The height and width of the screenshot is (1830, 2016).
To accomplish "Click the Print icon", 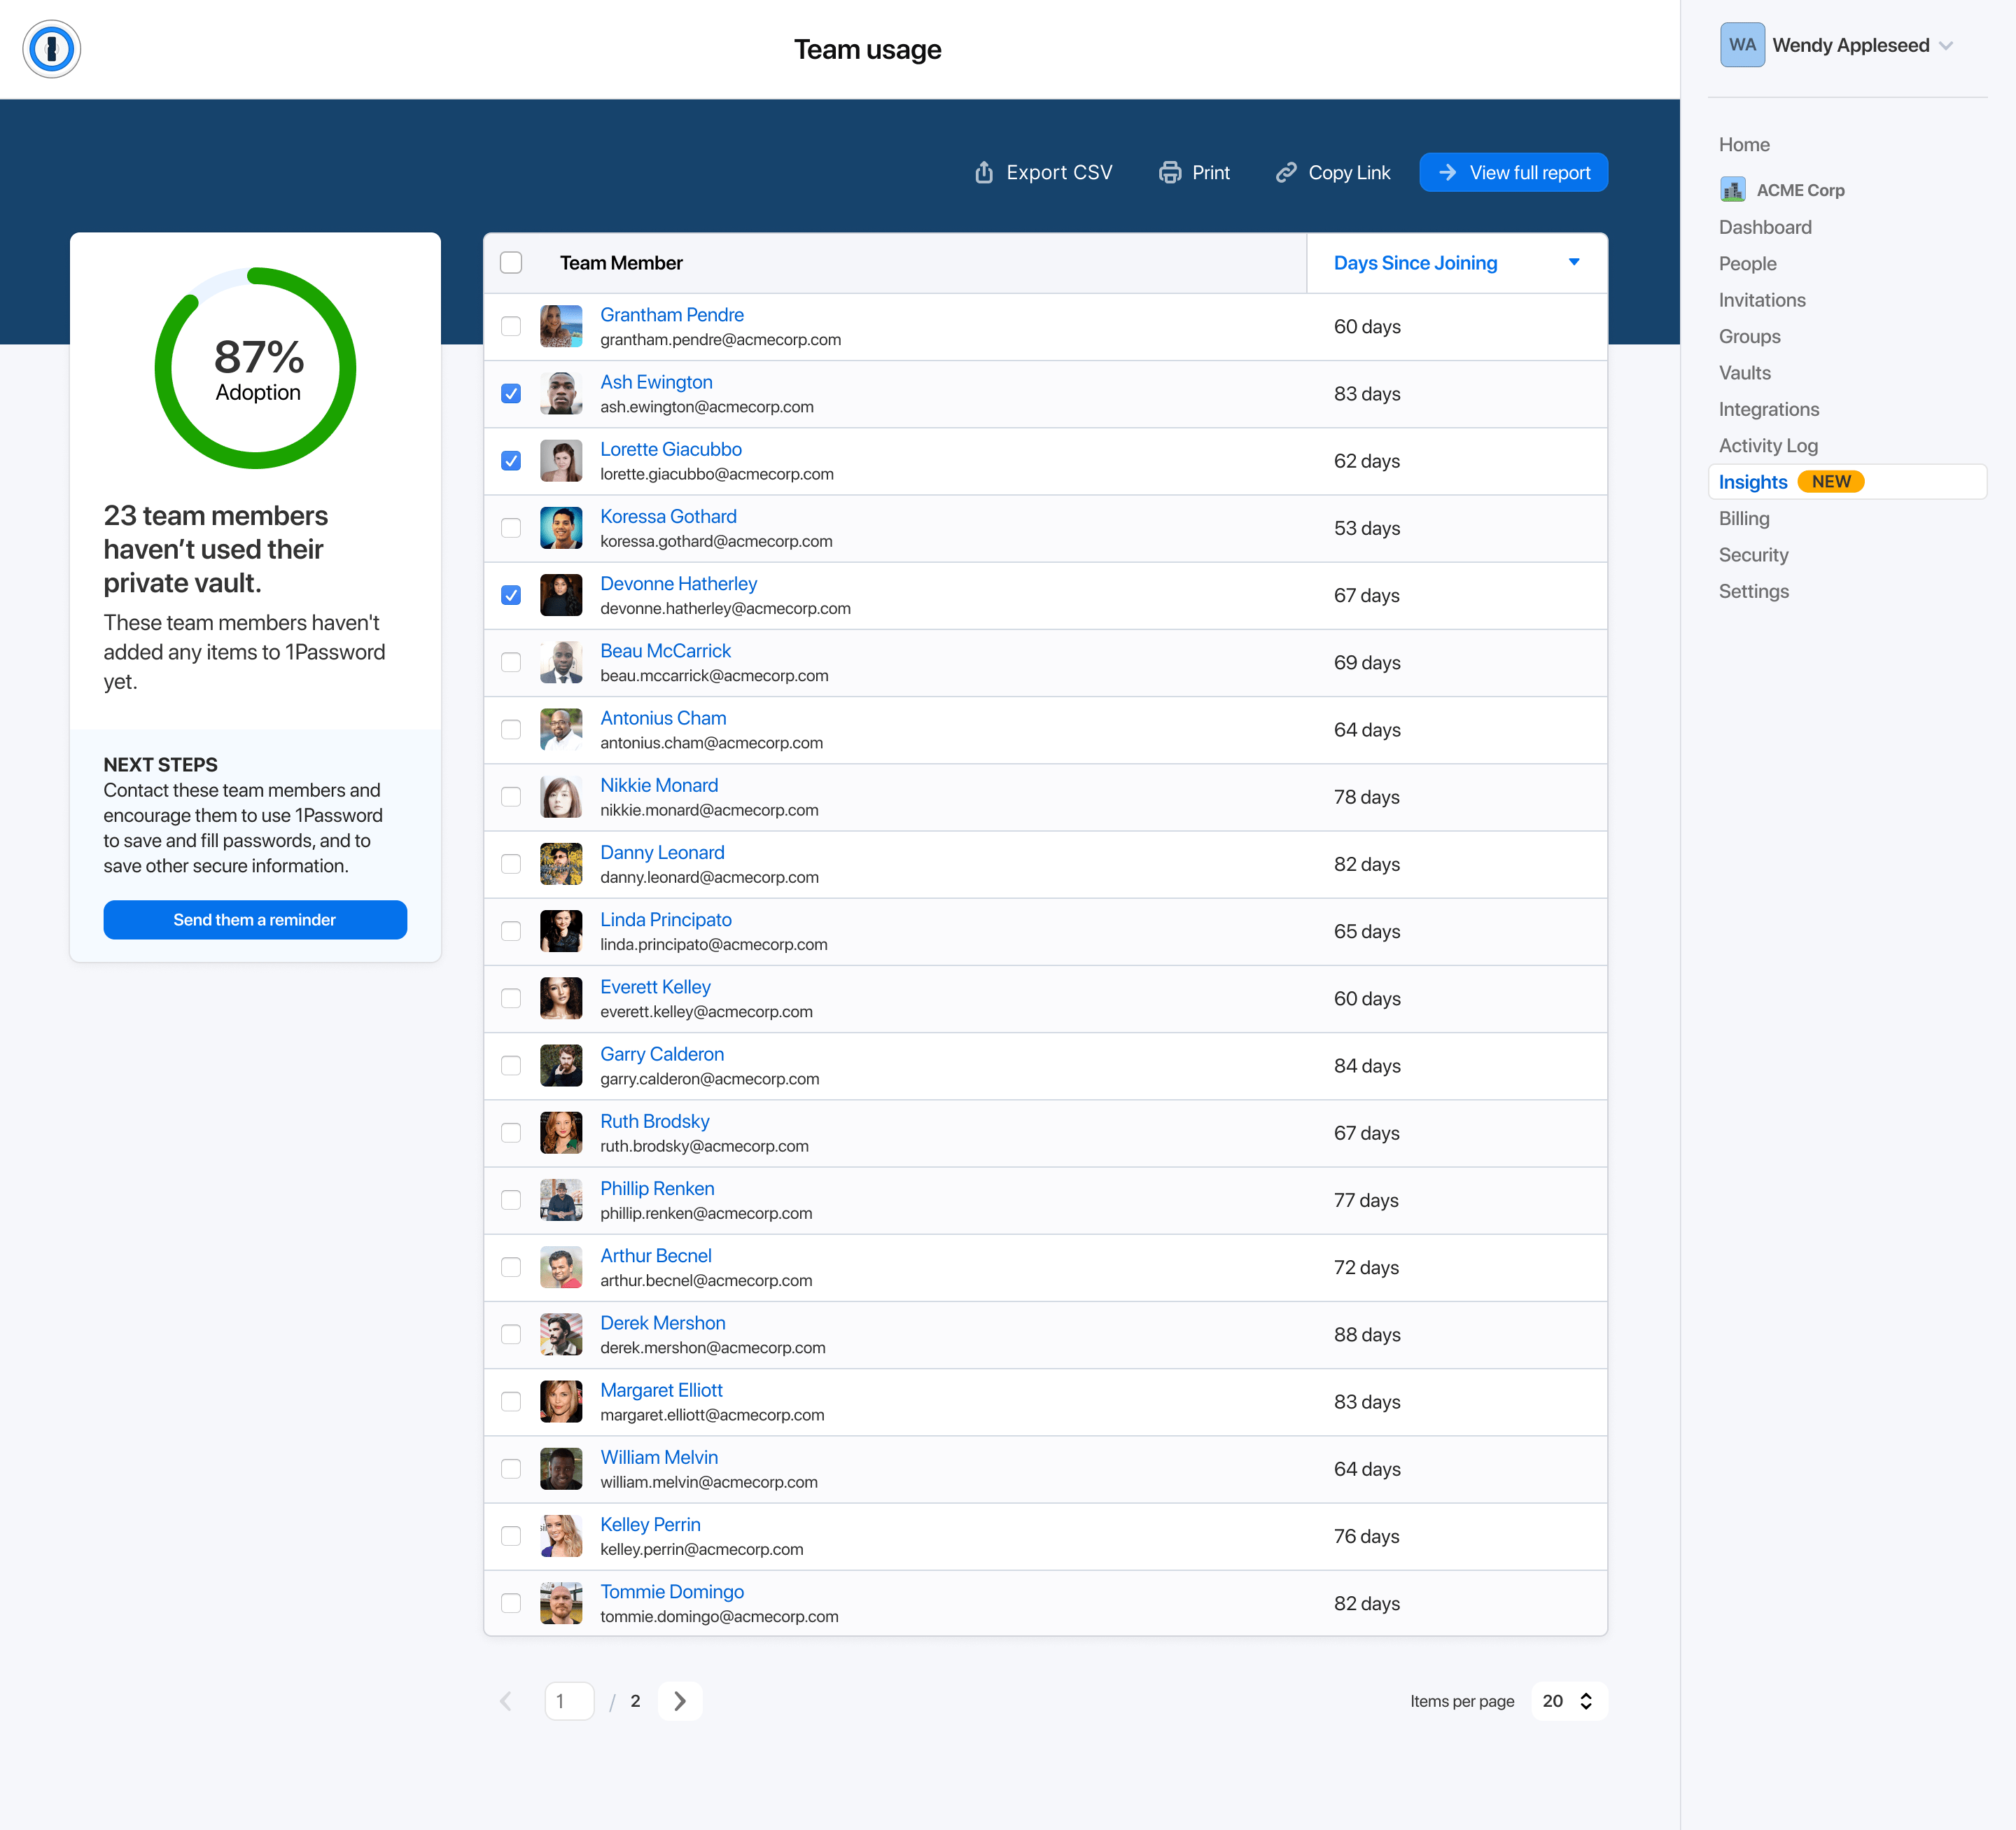I will [1170, 172].
